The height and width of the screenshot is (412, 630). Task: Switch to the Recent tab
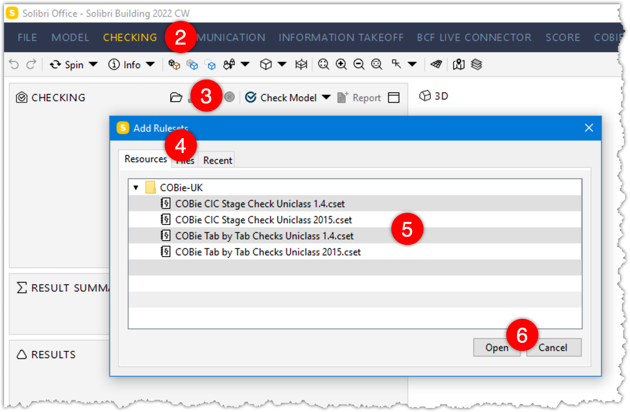point(217,160)
